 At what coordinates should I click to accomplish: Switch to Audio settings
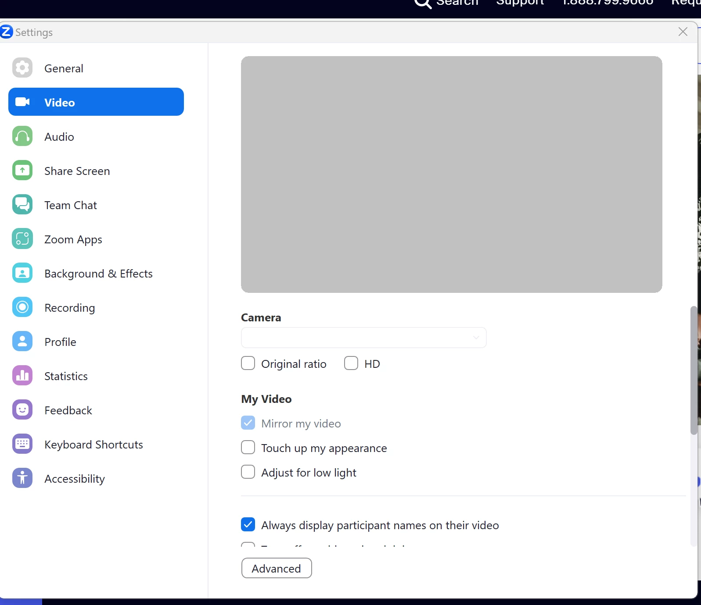tap(96, 136)
